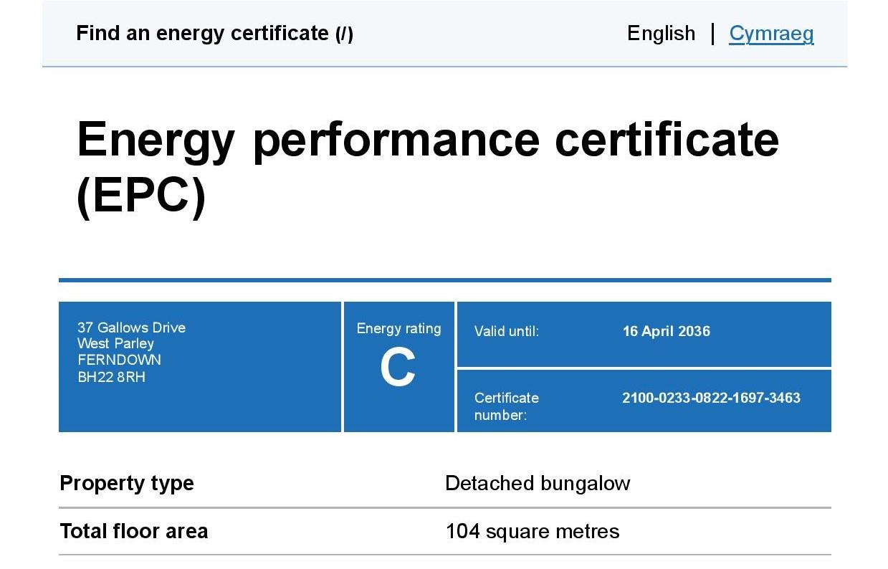This screenshot has width=888, height=569.
Task: Select the Valid until label
Action: 506,331
